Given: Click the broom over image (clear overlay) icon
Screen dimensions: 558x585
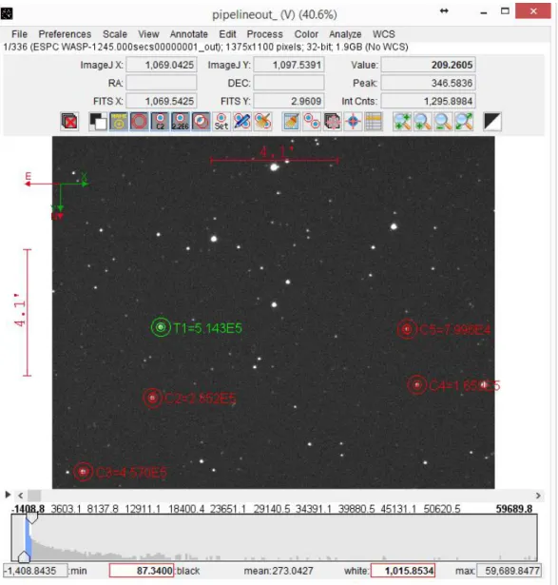Looking at the screenshot, I should click(x=291, y=121).
